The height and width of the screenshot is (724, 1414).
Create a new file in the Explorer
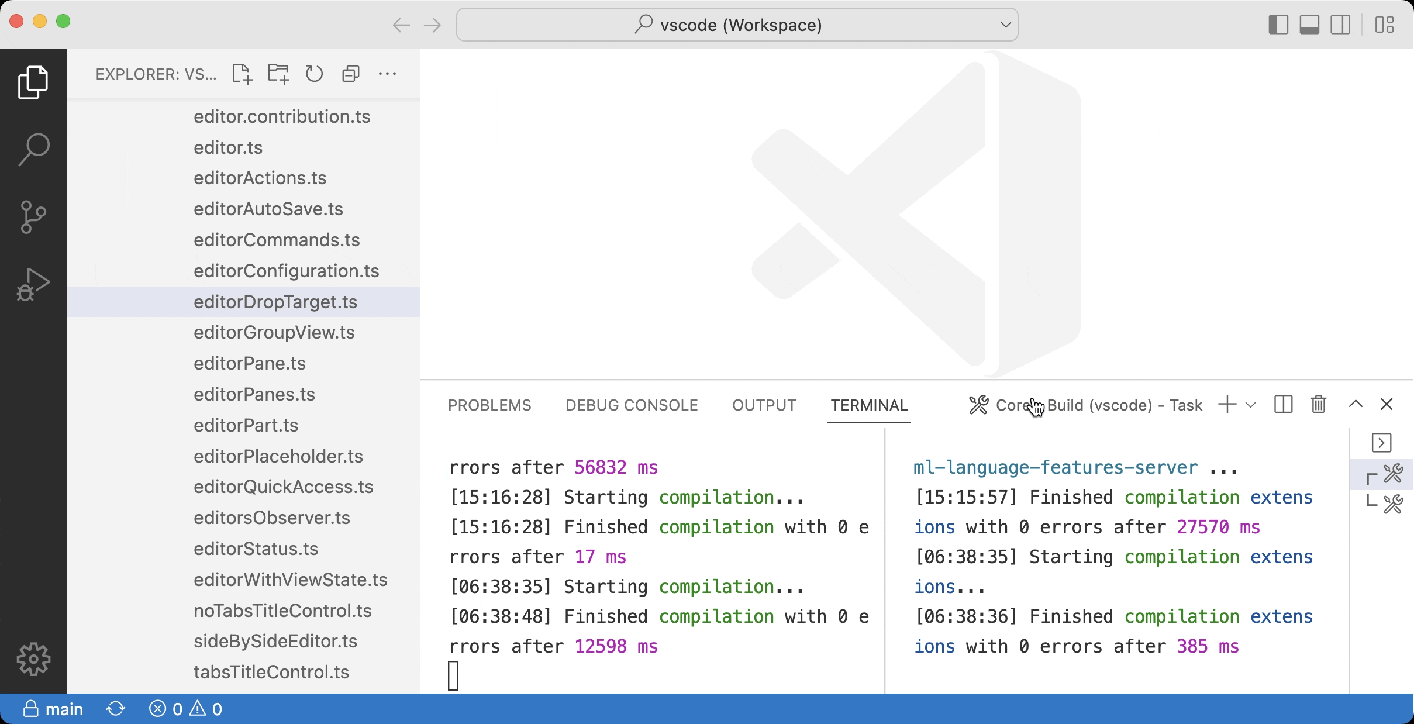pos(242,74)
